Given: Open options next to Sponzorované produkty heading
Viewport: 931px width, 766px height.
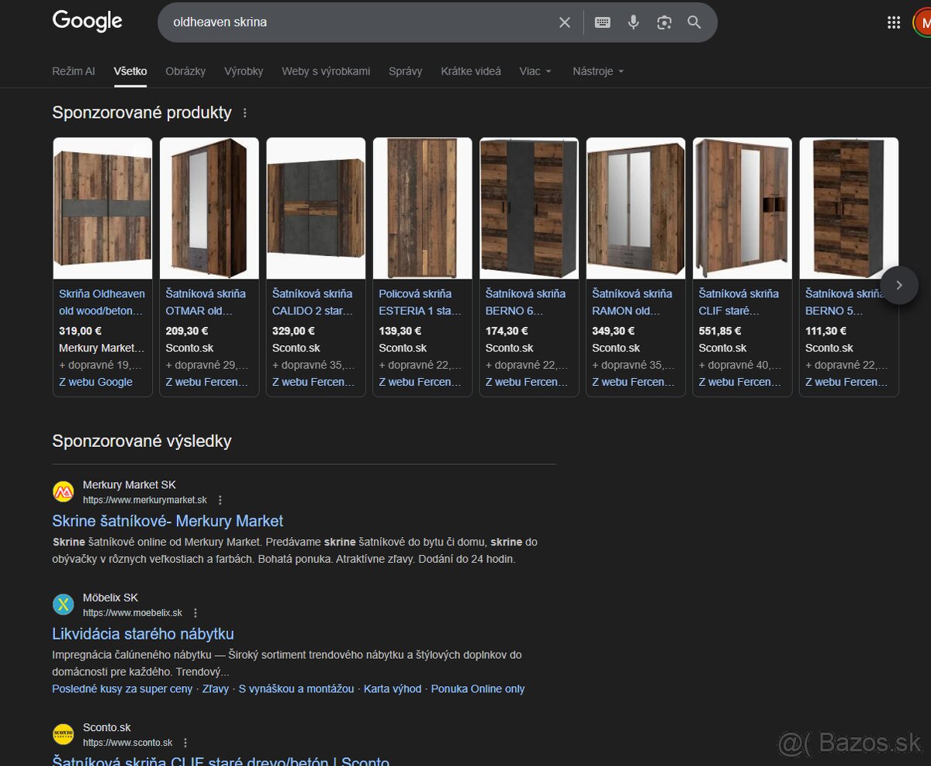Looking at the screenshot, I should coord(245,113).
